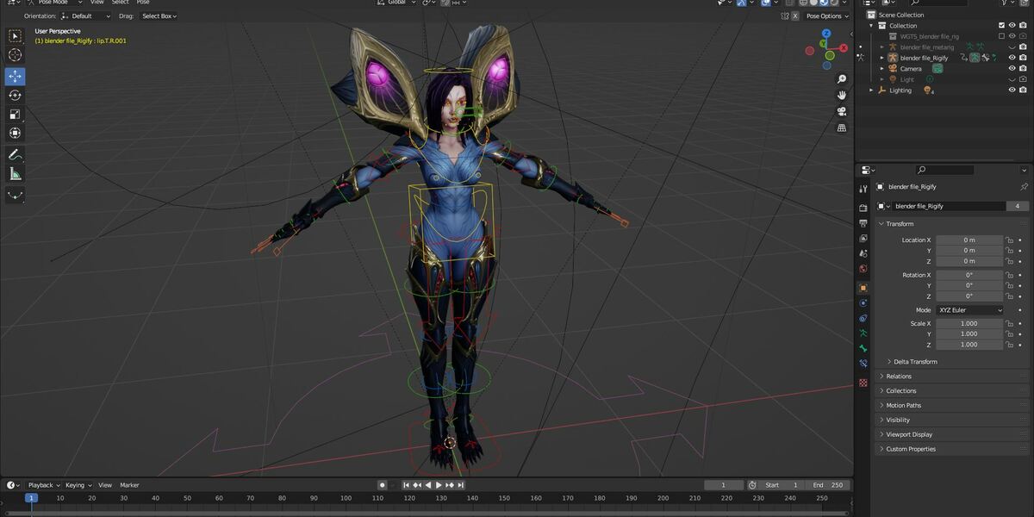Expand blender file_Rigify in outliner
Screen dimensions: 1034x517
[882, 58]
